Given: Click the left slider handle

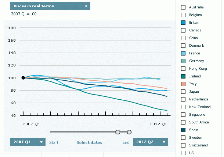Looking at the screenshot, I should point(118,132).
